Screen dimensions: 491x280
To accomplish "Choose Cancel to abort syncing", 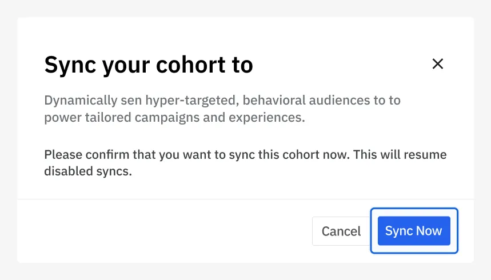I will point(341,231).
